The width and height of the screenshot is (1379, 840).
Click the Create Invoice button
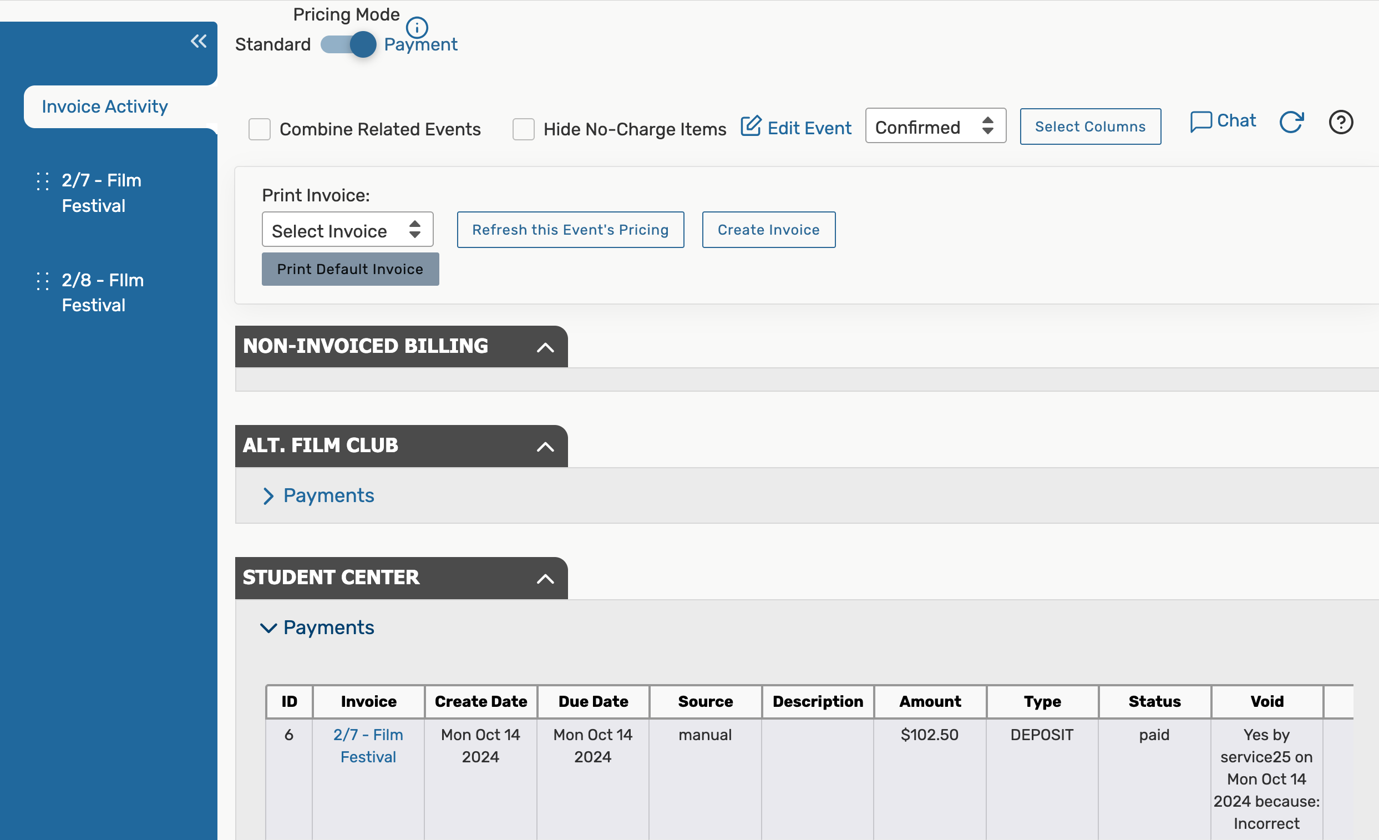coord(768,230)
